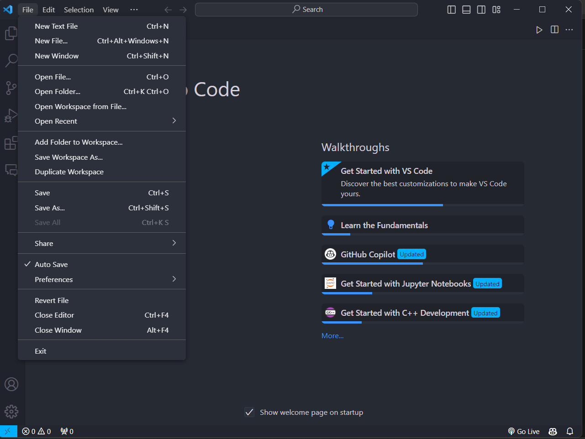Viewport: 585px width, 439px height.
Task: Click the notifications bell in status bar
Action: pos(570,431)
